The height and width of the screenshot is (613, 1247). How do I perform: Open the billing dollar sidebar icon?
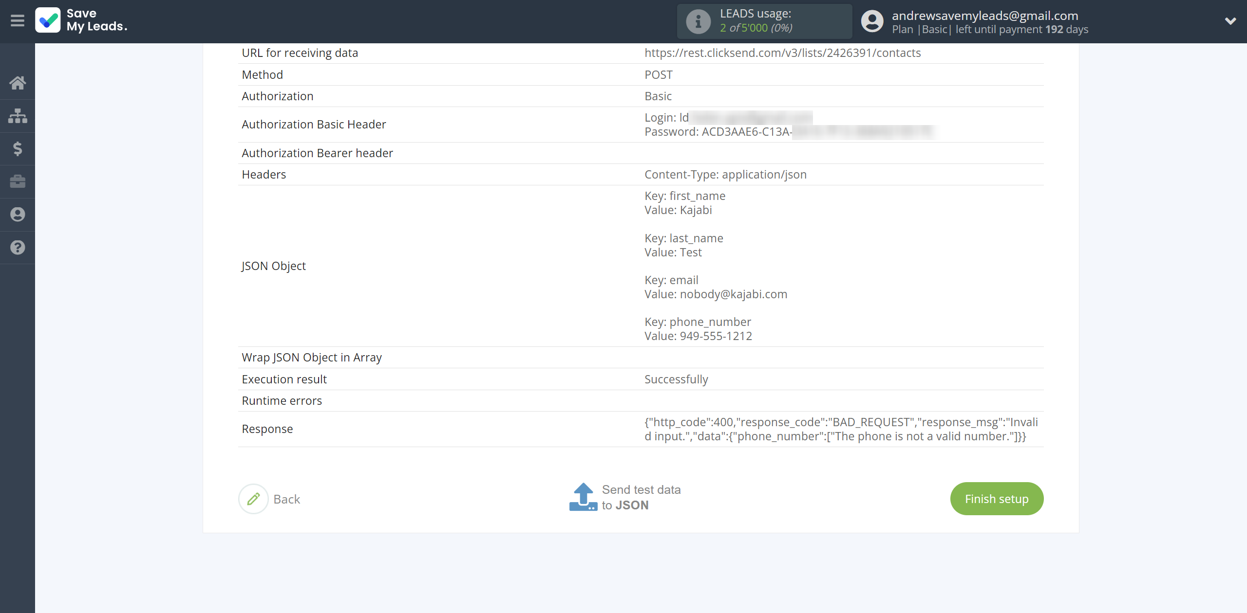[x=18, y=148]
